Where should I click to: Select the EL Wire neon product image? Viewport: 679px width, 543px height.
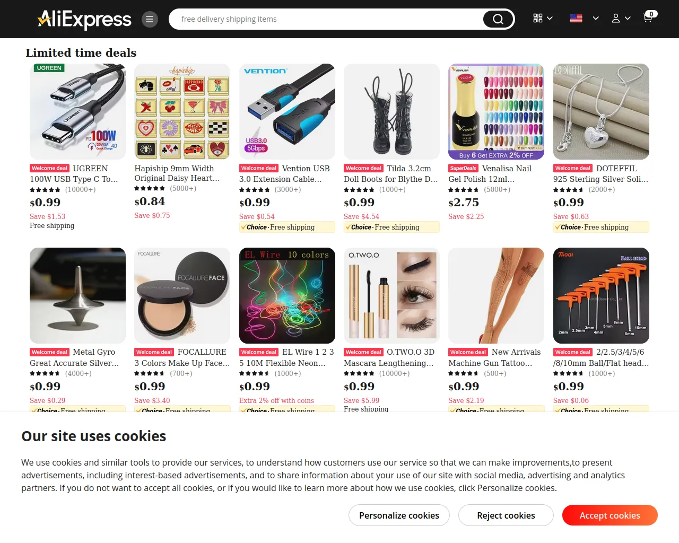(287, 295)
